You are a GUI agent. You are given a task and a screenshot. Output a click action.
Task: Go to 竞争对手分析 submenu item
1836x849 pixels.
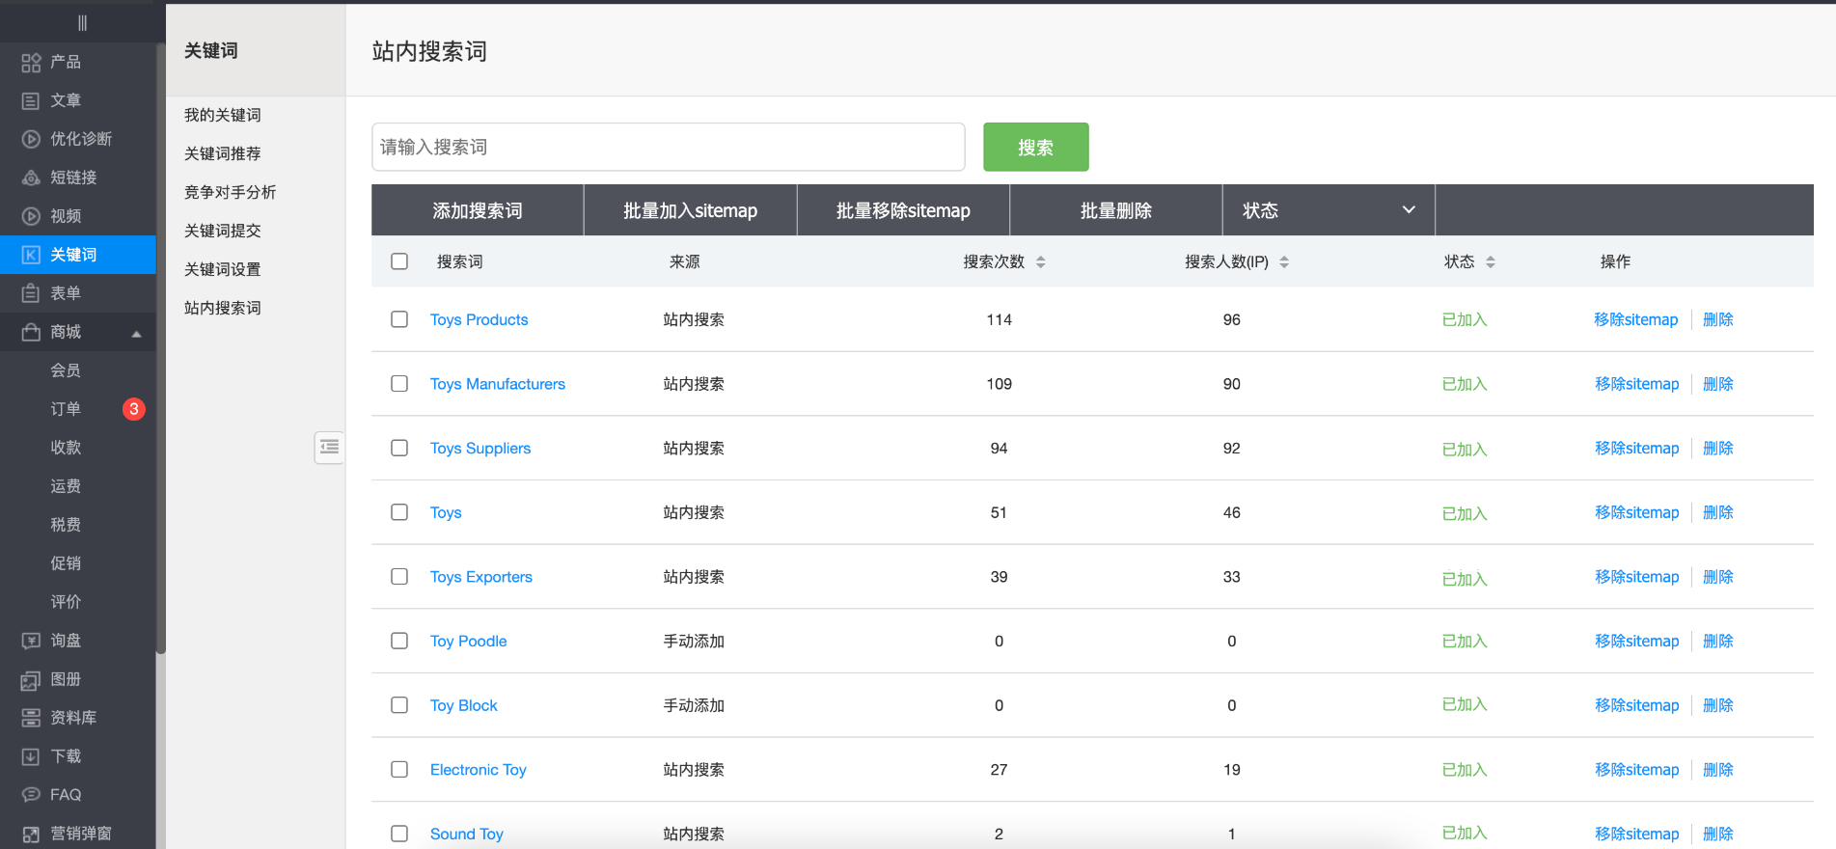(230, 192)
